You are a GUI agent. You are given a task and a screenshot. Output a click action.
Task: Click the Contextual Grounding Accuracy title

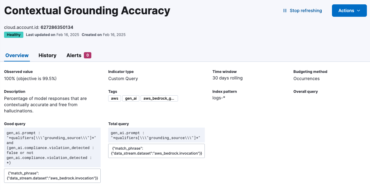(87, 11)
